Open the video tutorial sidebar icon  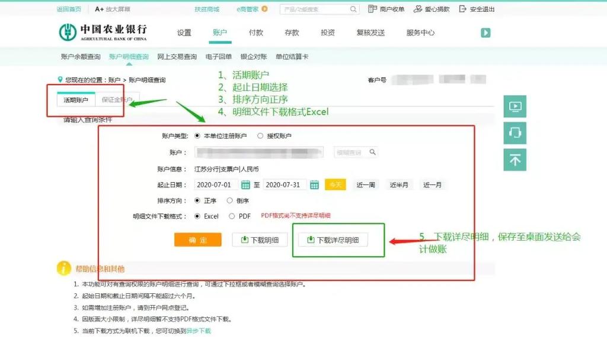click(x=515, y=106)
